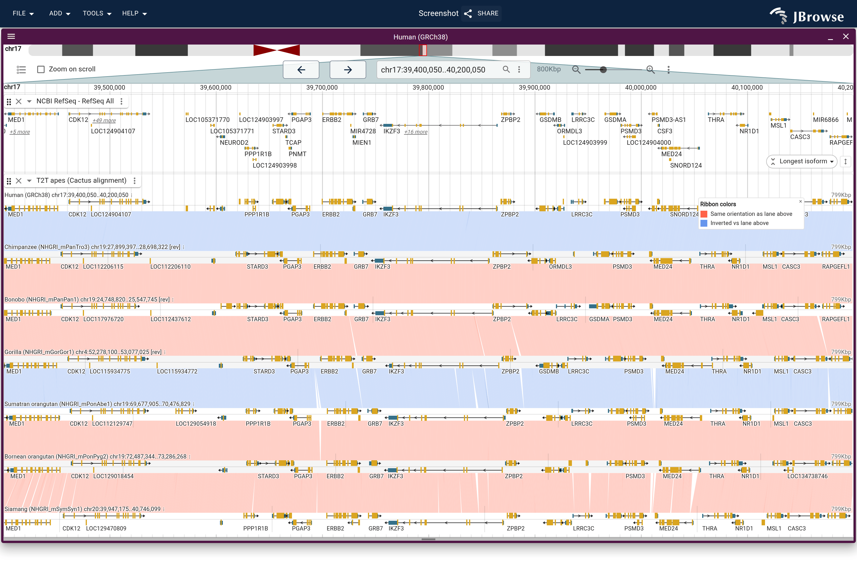Pan left with the back arrow

pyautogui.click(x=301, y=70)
